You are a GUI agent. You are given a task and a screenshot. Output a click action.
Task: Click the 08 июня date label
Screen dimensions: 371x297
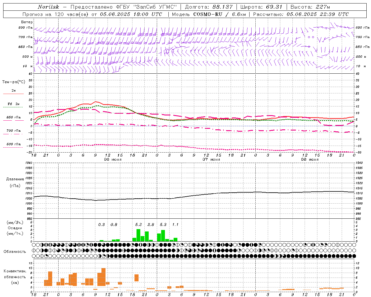[x=310, y=160]
